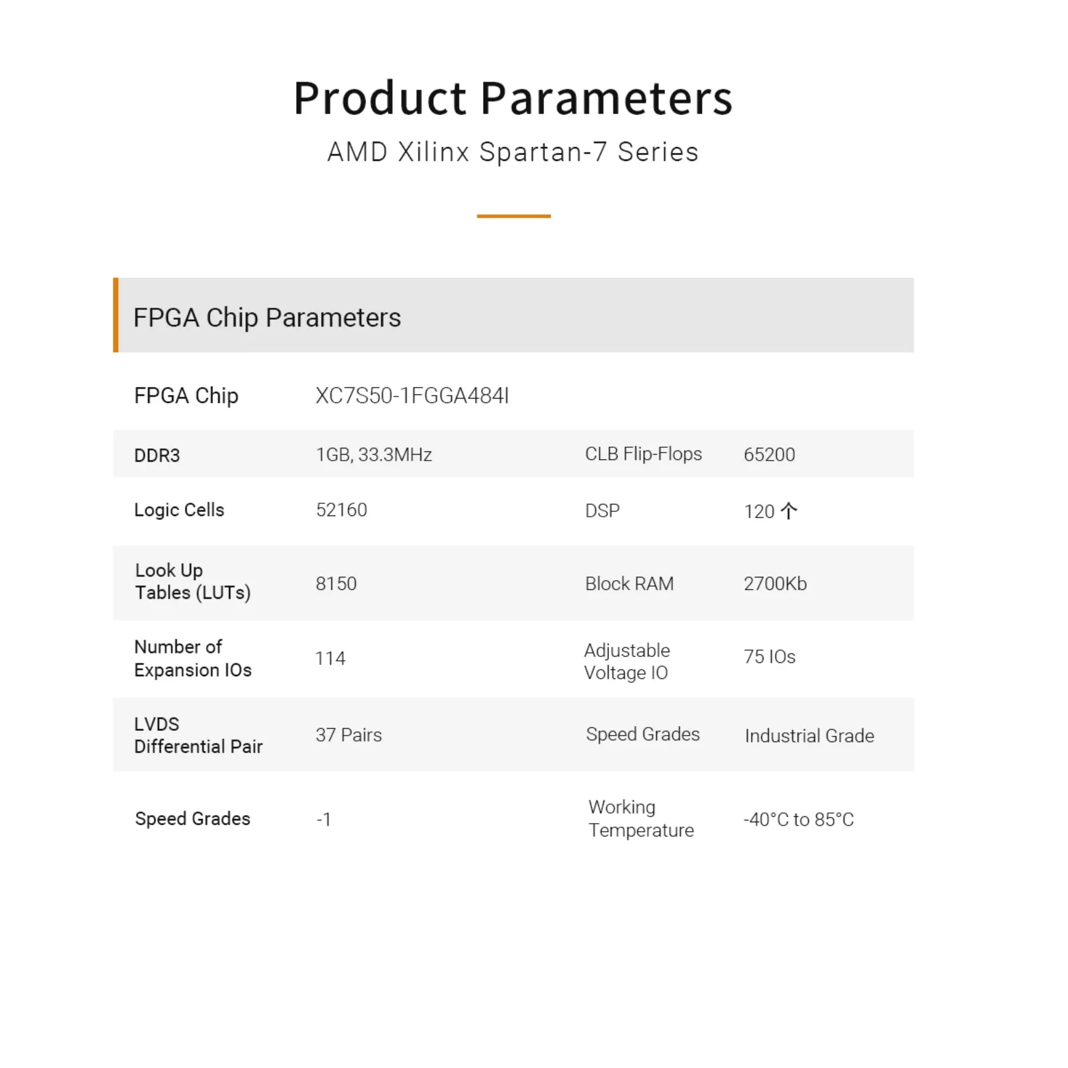This screenshot has height=1068, width=1068.
Task: Click the -40°C to 85°C temperature value
Action: coord(798,820)
